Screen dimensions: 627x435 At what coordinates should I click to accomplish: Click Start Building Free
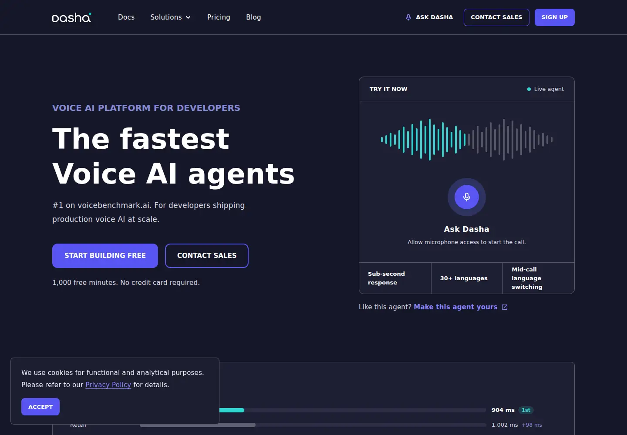tap(105, 256)
